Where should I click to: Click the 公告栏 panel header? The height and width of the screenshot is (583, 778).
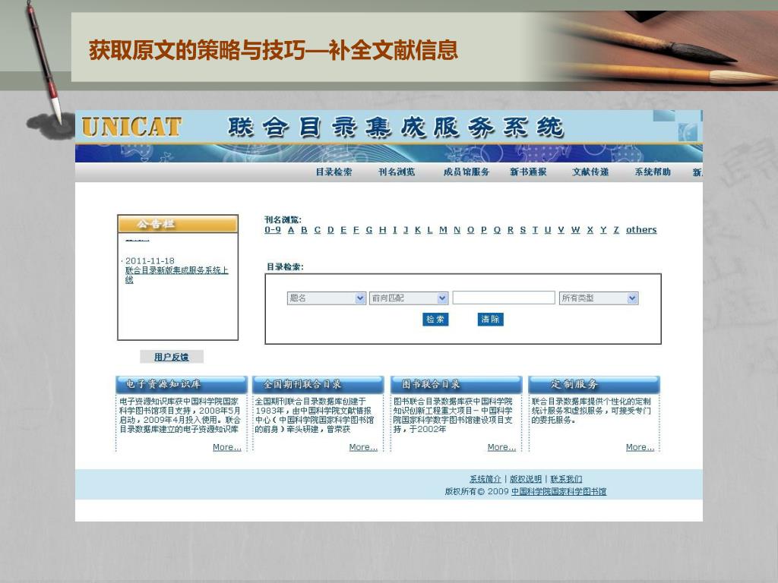click(x=178, y=224)
